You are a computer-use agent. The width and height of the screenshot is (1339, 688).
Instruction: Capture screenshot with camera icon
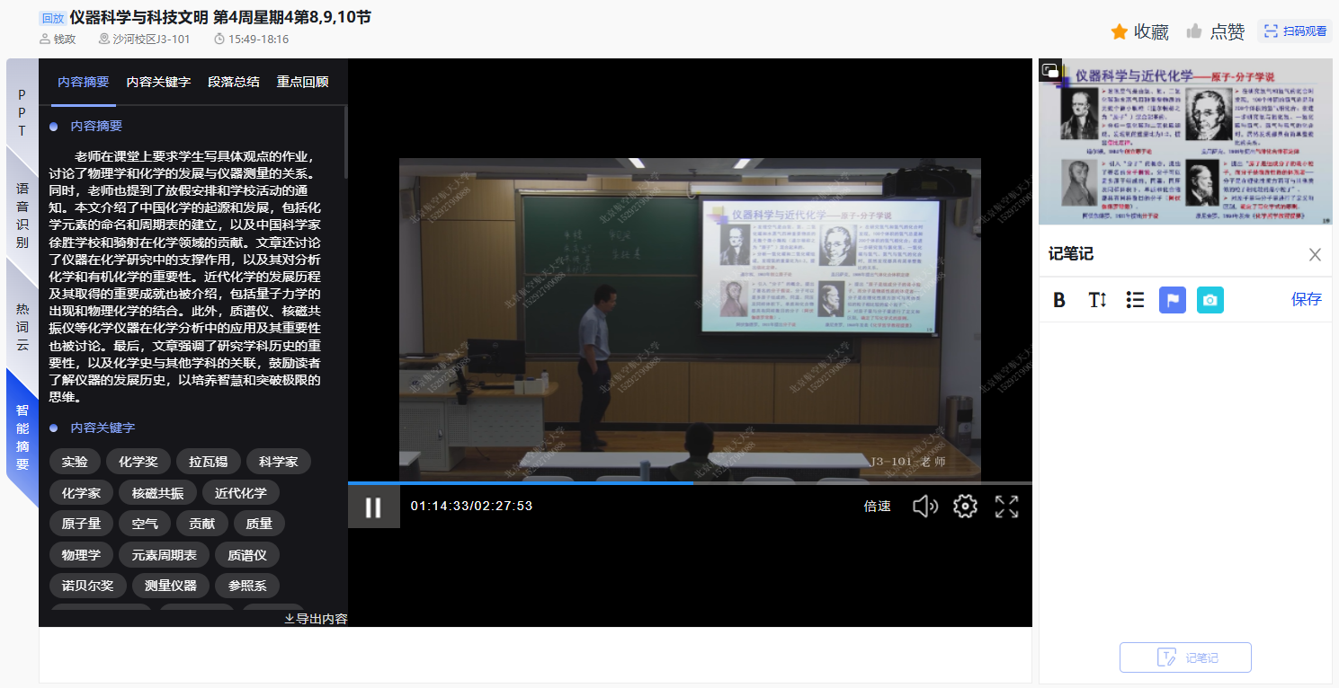[x=1210, y=300]
